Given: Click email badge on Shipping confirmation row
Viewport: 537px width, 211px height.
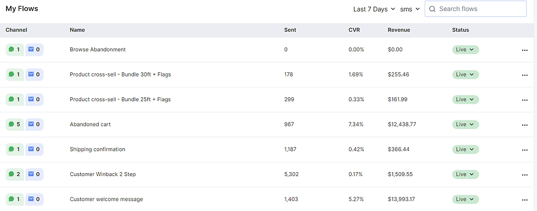Looking at the screenshot, I should [x=34, y=149].
